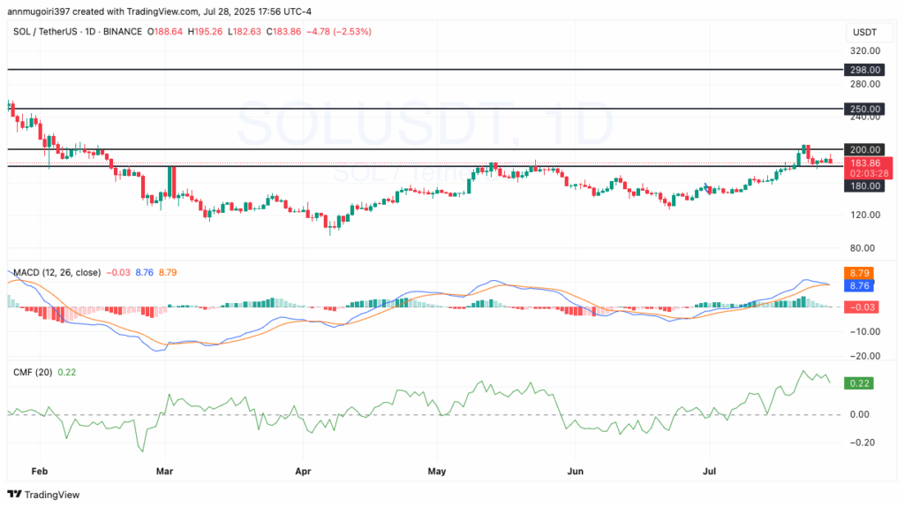Click the Jul date label on time axis
Viewport: 904px width, 507px height.
click(x=709, y=472)
